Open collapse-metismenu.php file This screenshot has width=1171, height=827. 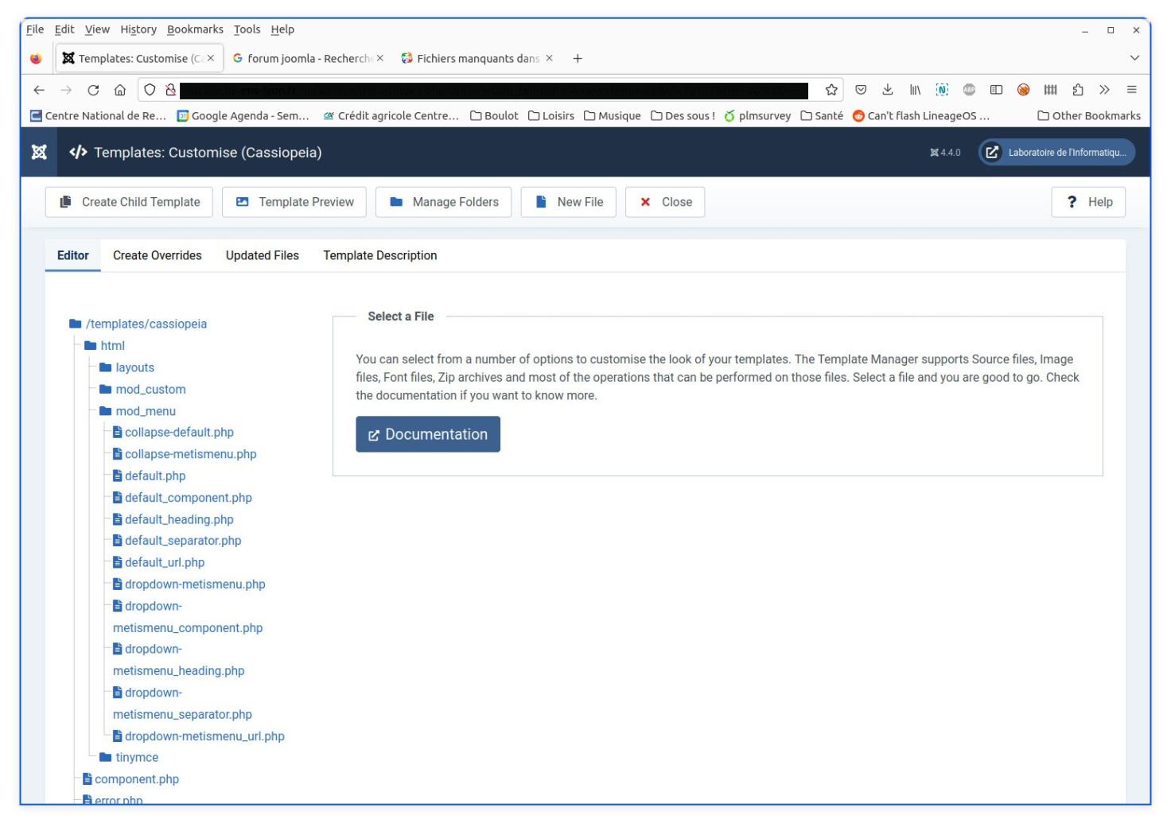(185, 454)
